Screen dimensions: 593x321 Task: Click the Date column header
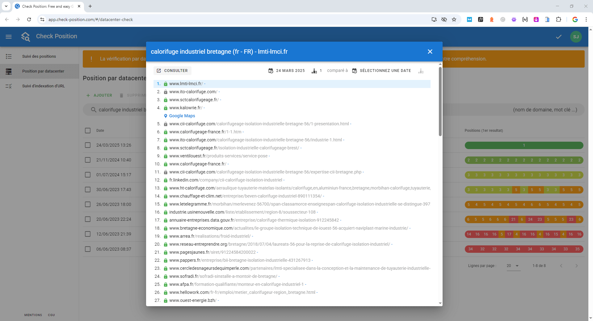pyautogui.click(x=100, y=131)
